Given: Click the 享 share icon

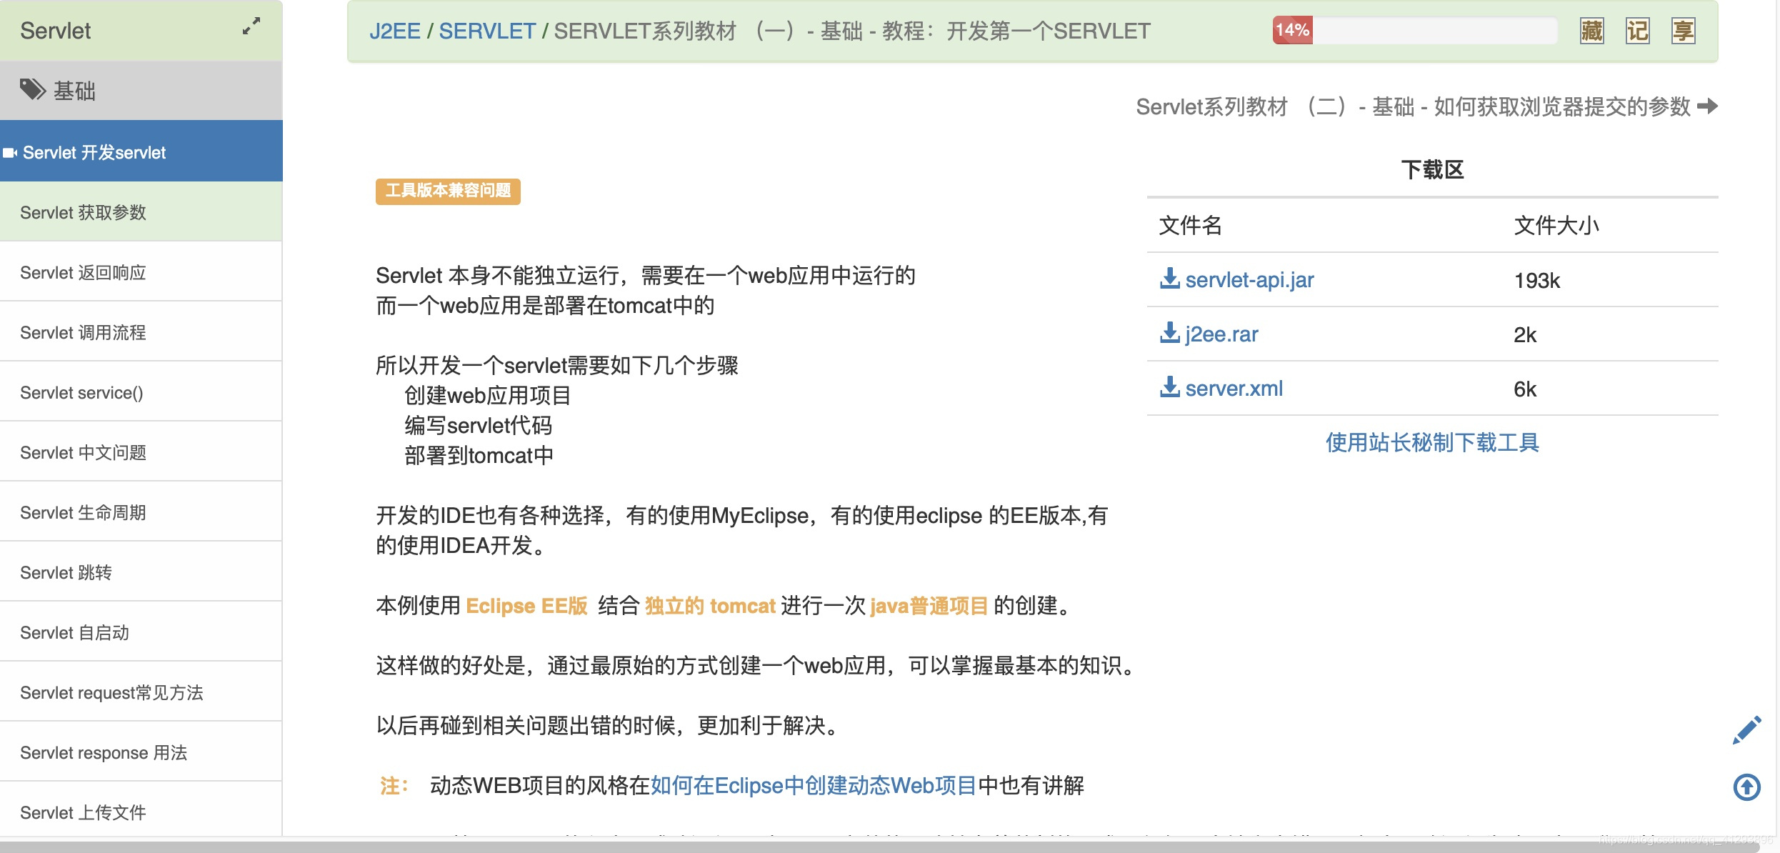Looking at the screenshot, I should pyautogui.click(x=1684, y=31).
